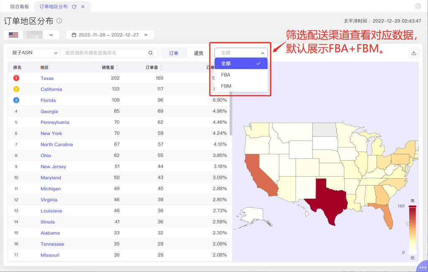
Task: Open the 按子ASIN dropdown
Action: tap(34, 53)
